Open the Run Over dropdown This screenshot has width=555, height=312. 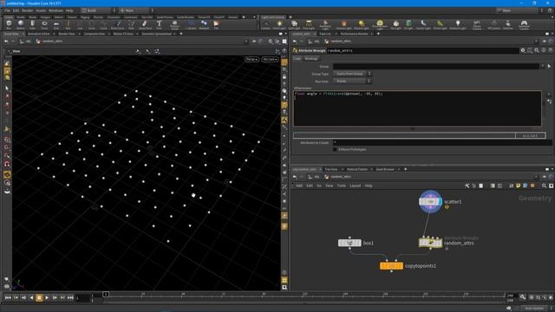click(352, 81)
